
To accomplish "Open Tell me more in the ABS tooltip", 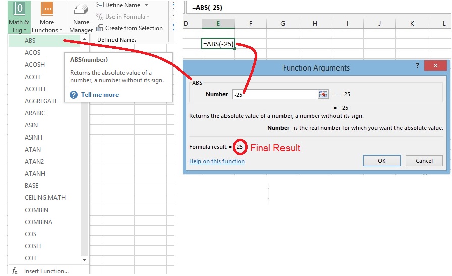I will (x=100, y=95).
